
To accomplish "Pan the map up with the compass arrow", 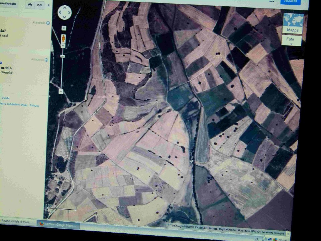I will point(65,8).
